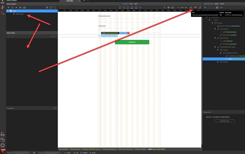The image size is (245, 154).
Task: Collapse the login folder in Server Actions
Action: [7, 11]
